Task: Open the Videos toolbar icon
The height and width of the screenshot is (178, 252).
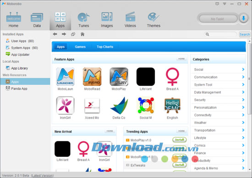Action: [x=130, y=17]
